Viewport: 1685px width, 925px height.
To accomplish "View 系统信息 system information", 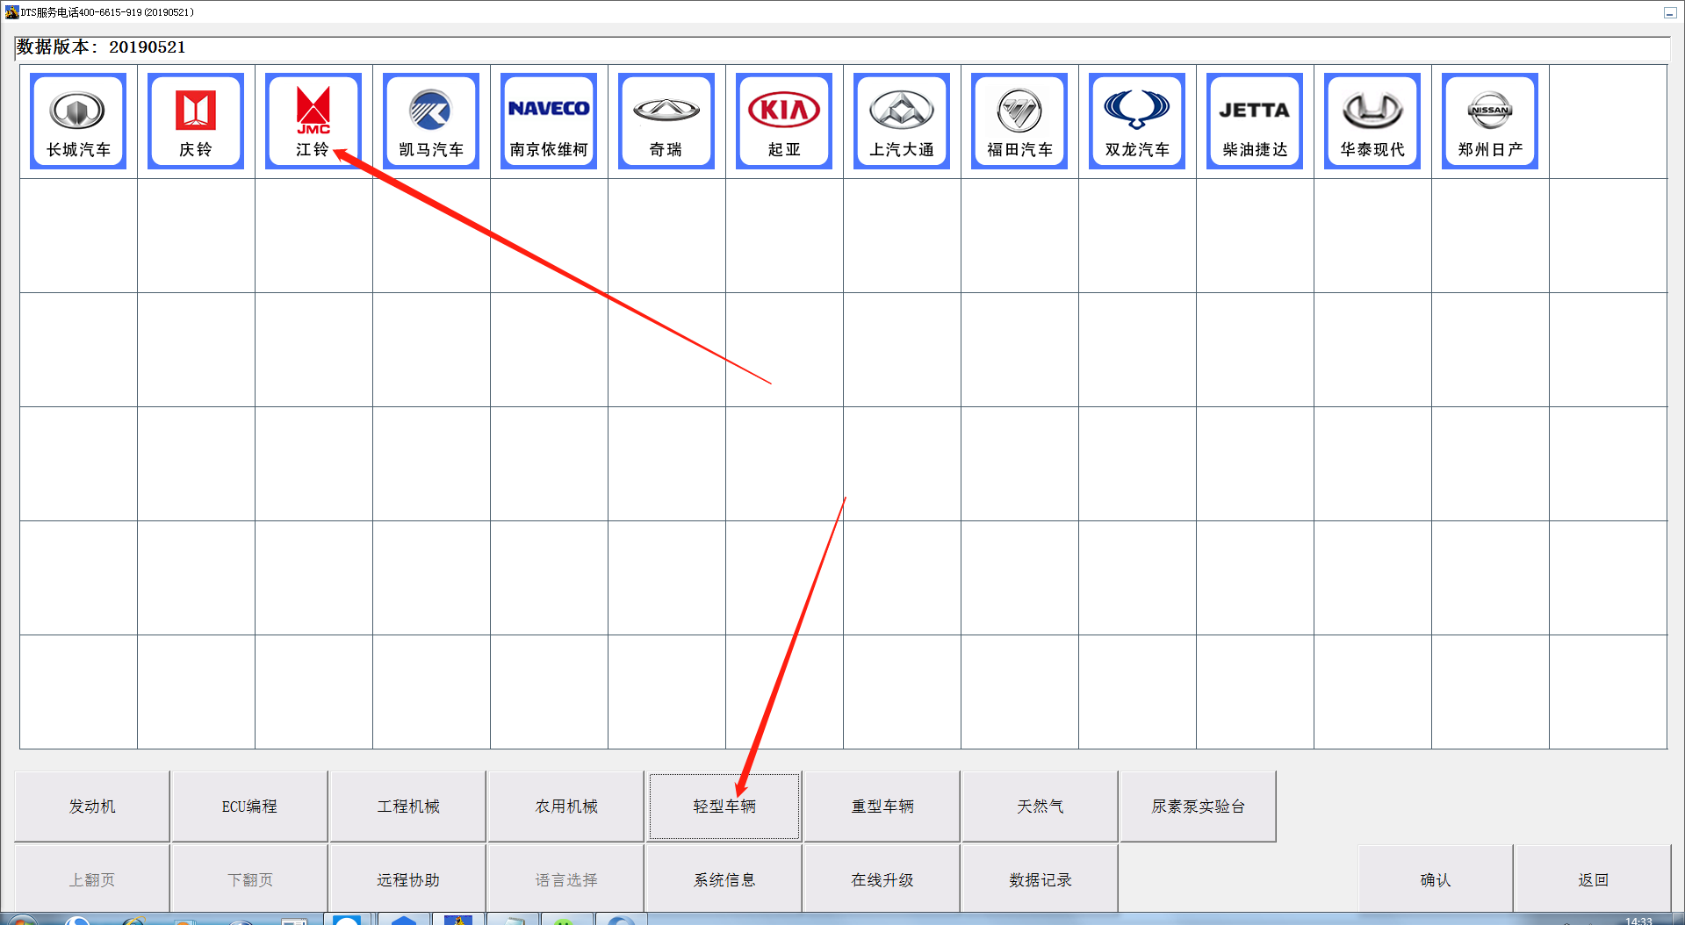I will point(724,879).
